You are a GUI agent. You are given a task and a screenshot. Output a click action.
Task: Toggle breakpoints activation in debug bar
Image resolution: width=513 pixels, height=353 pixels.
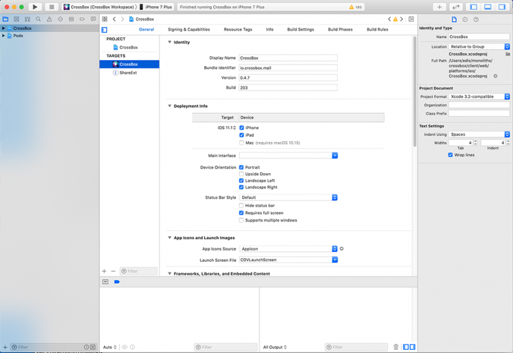pyautogui.click(x=117, y=282)
